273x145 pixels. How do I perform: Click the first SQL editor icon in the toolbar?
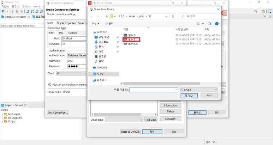click(x=28, y=12)
